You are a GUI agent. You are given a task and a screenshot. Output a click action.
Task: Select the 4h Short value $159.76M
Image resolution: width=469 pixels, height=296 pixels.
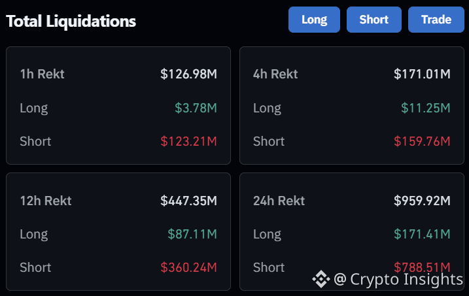422,141
